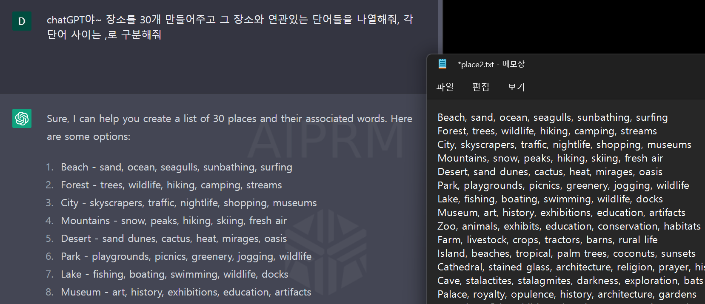Click the Notepad line starting "Farm, livestock"

tap(548, 240)
